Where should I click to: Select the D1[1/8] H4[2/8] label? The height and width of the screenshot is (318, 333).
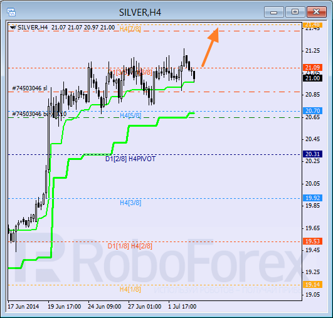[130, 246]
